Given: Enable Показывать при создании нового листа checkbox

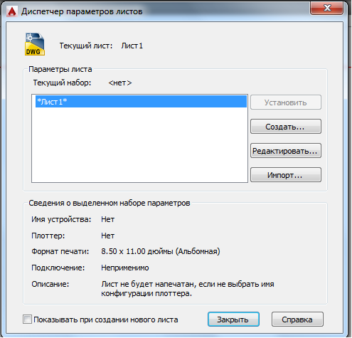Looking at the screenshot, I should click(27, 319).
